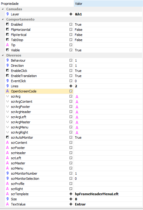Click the pink A icon in scrArg value
The width and height of the screenshot is (143, 210).
[x=77, y=97]
